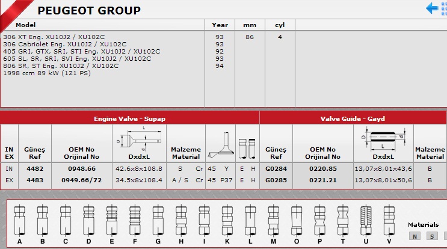Click valve stem tip type M icon

(x=273, y=220)
